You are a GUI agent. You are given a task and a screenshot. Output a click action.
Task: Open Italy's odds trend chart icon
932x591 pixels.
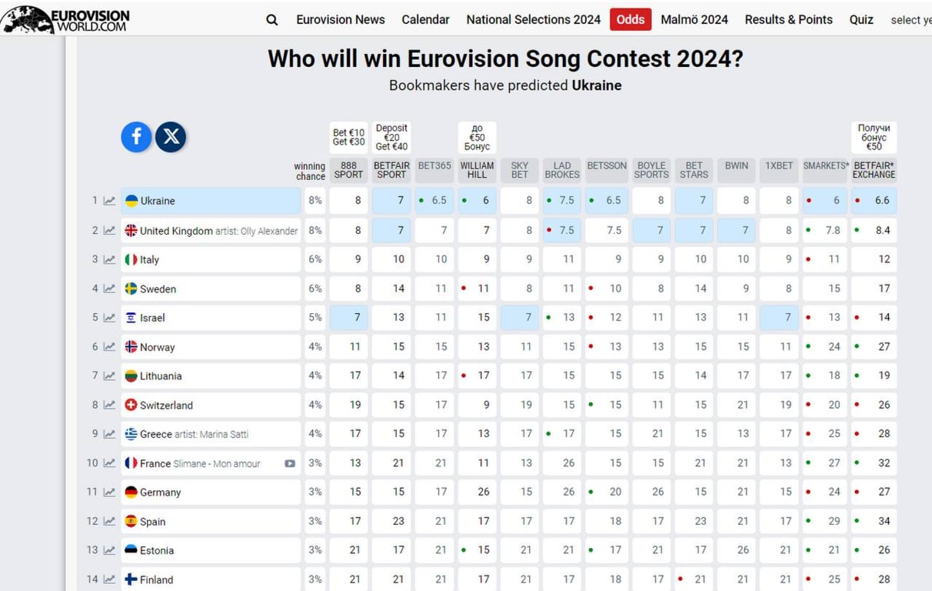coord(109,259)
